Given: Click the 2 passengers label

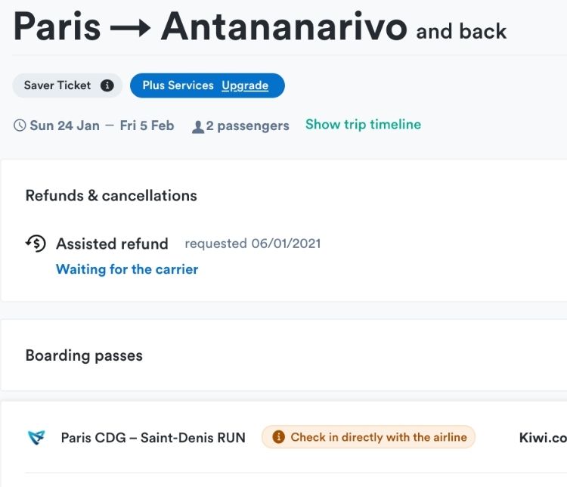Looking at the screenshot, I should (247, 126).
